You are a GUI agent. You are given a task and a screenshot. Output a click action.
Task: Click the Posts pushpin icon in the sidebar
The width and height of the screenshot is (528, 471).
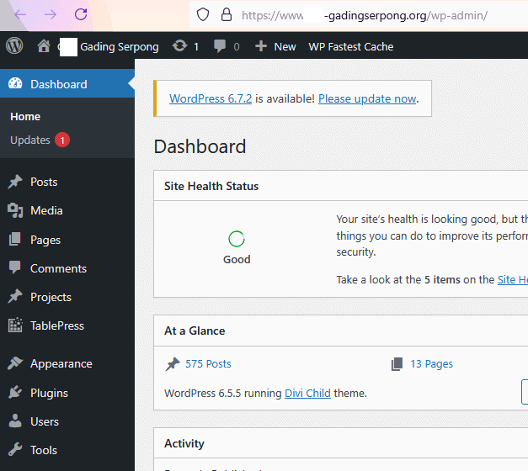click(x=15, y=182)
